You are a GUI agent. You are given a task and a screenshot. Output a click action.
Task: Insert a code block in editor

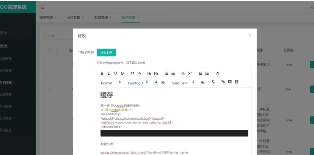pos(139,73)
